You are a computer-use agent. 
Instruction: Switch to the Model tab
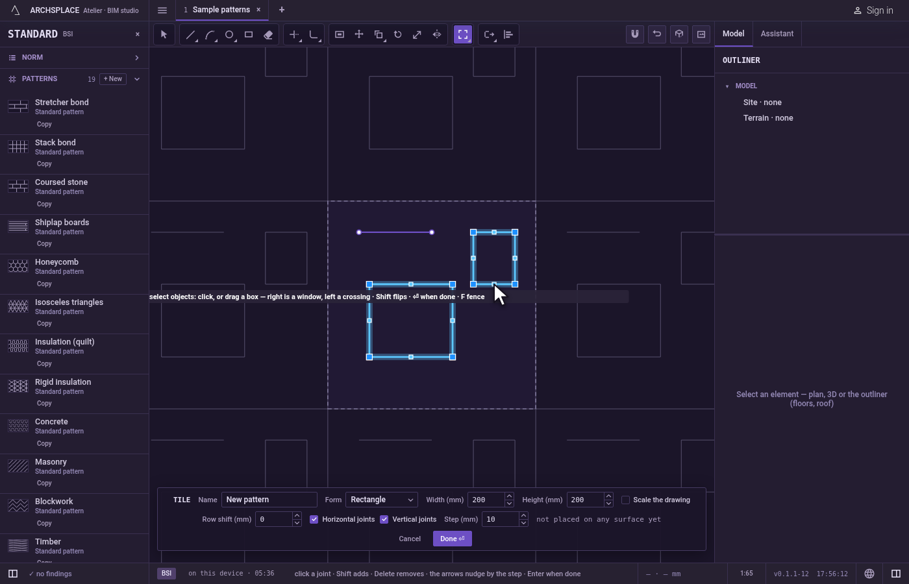[x=734, y=34]
